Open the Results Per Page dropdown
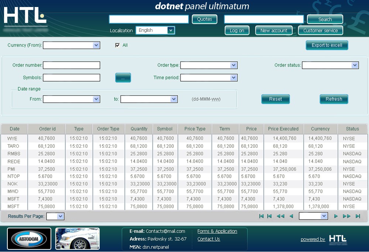The height and width of the screenshot is (252, 369). tap(55, 216)
